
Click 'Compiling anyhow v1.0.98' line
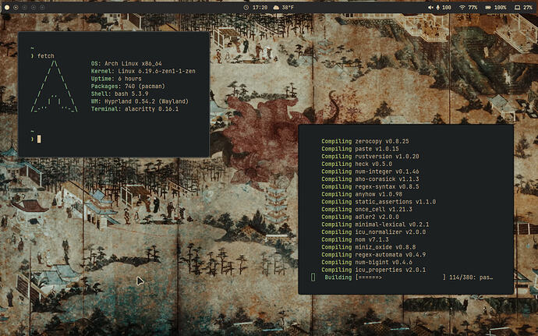click(x=362, y=194)
